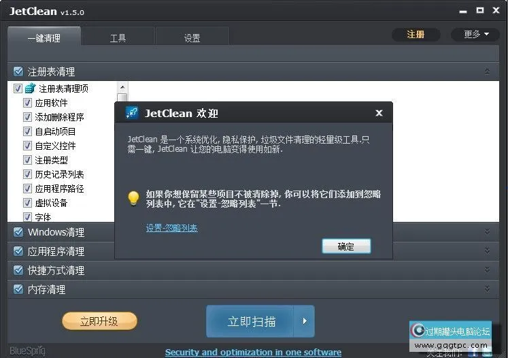
Task: Uncheck the 自定义控件 checkbox
Action: coord(27,146)
